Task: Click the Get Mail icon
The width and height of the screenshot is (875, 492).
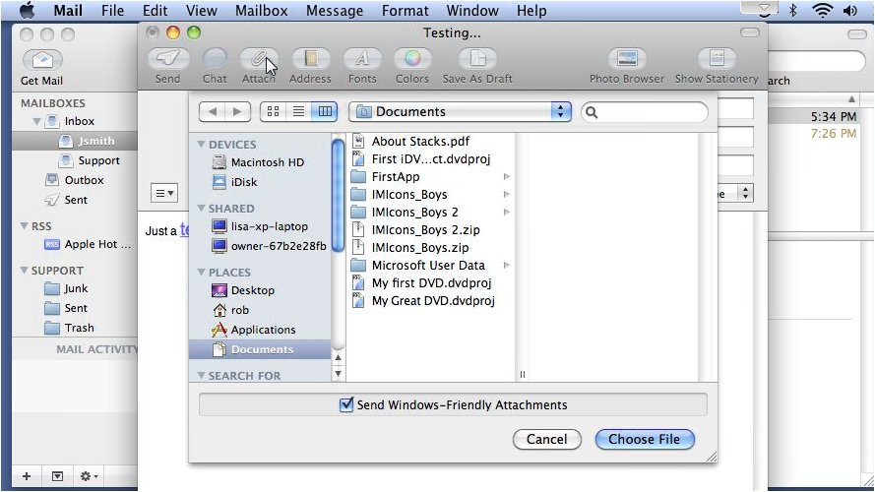Action: click(42, 60)
